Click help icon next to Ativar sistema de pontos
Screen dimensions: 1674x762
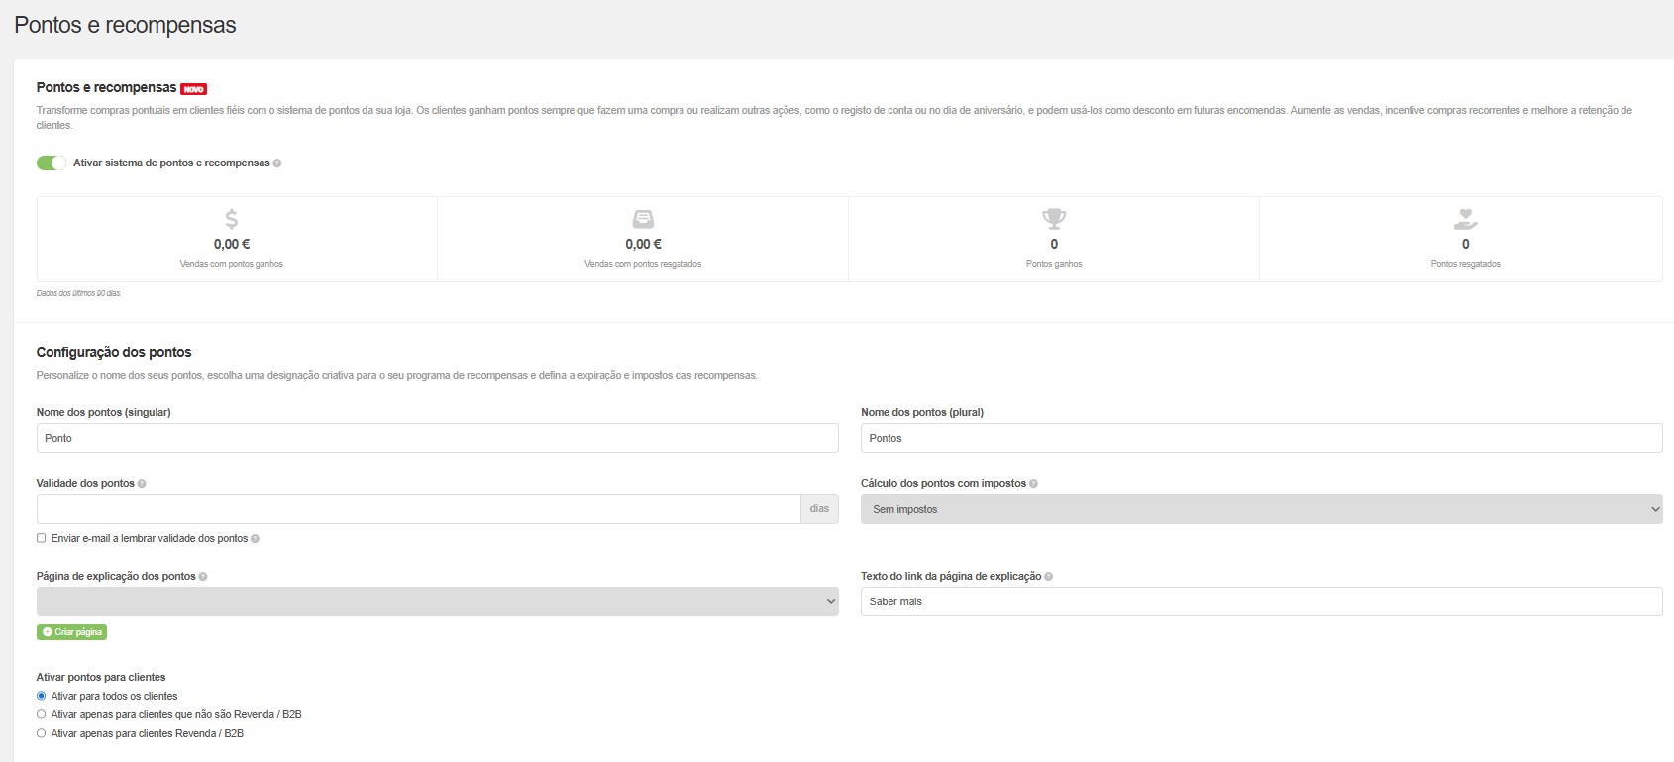click(277, 163)
